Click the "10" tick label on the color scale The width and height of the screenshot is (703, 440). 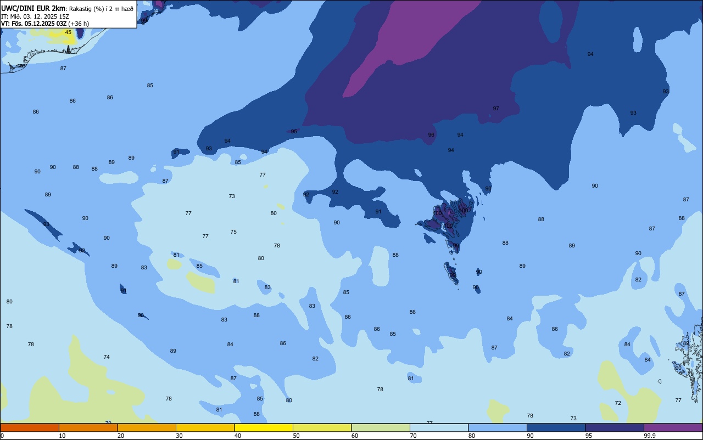[x=62, y=436]
